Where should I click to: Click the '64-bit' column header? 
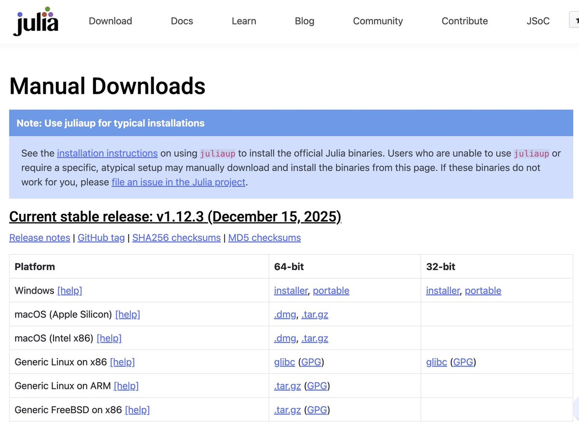pyautogui.click(x=289, y=266)
